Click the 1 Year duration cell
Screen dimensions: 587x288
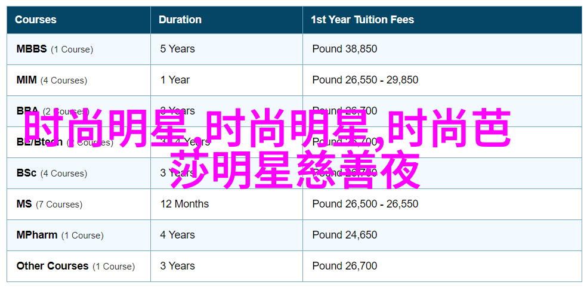175,80
